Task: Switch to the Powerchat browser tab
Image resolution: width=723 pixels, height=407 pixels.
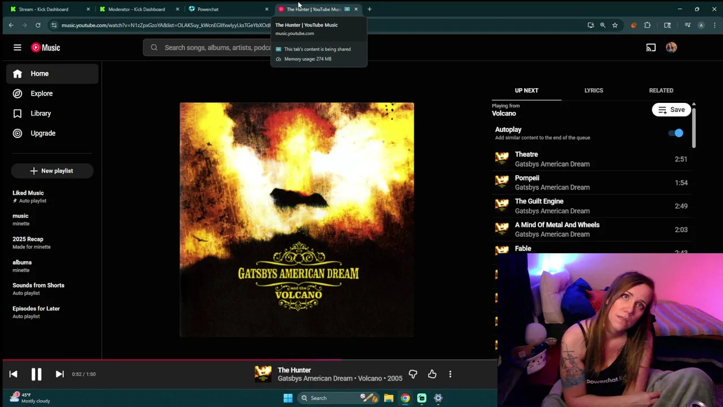Action: 226,9
